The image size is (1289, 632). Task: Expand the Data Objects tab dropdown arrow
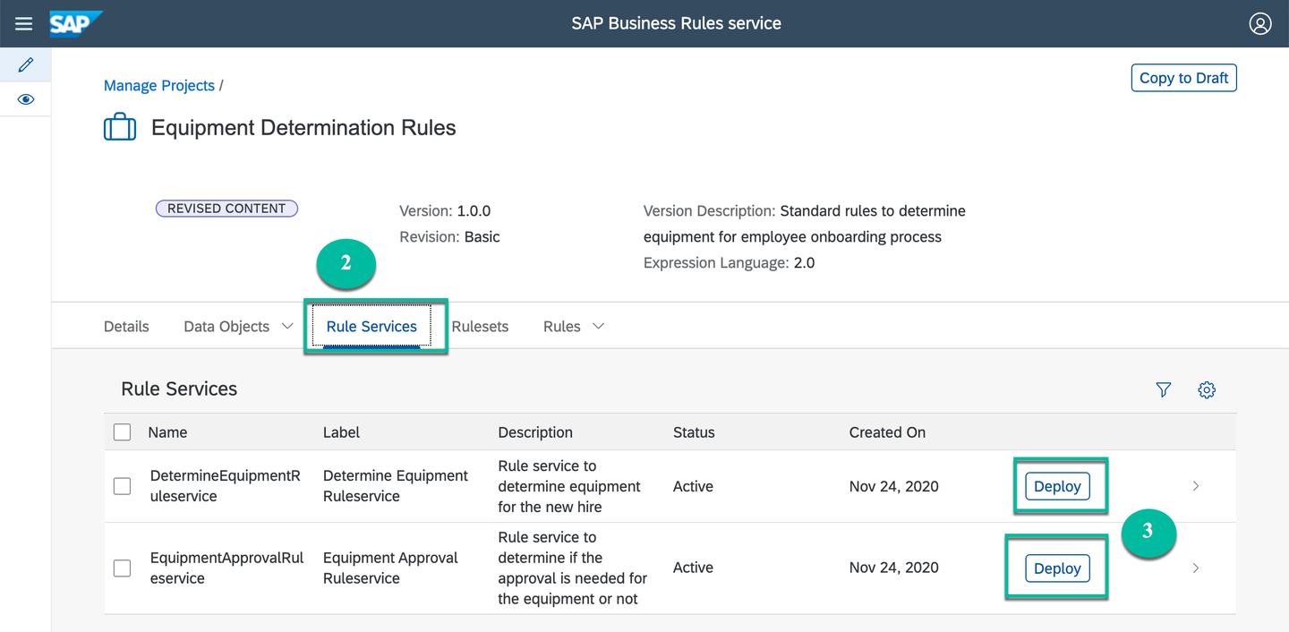tap(287, 326)
